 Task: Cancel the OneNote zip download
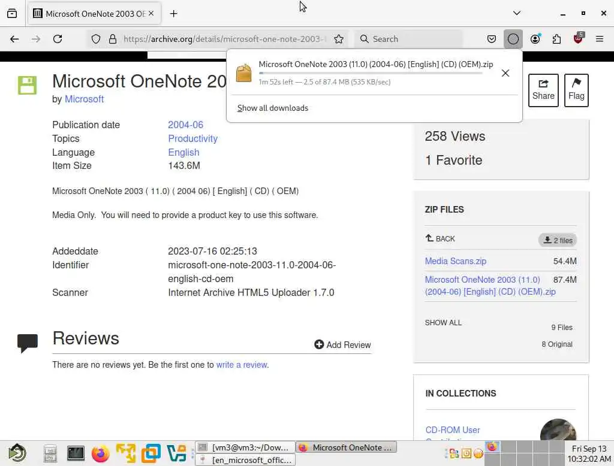click(x=505, y=73)
